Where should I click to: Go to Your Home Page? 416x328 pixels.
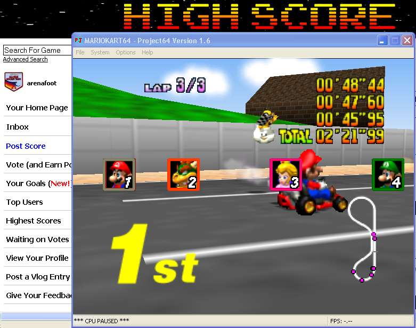[x=37, y=108]
